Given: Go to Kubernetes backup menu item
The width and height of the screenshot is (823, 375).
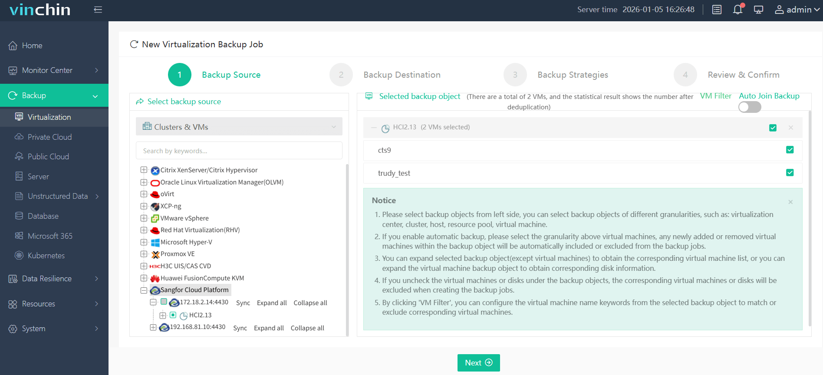Looking at the screenshot, I should click(x=46, y=256).
